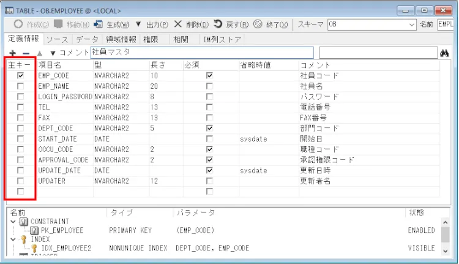Image resolution: width=459 pixels, height=264 pixels.
Task: Check primary key box for START_DATE
Action: tap(20, 139)
